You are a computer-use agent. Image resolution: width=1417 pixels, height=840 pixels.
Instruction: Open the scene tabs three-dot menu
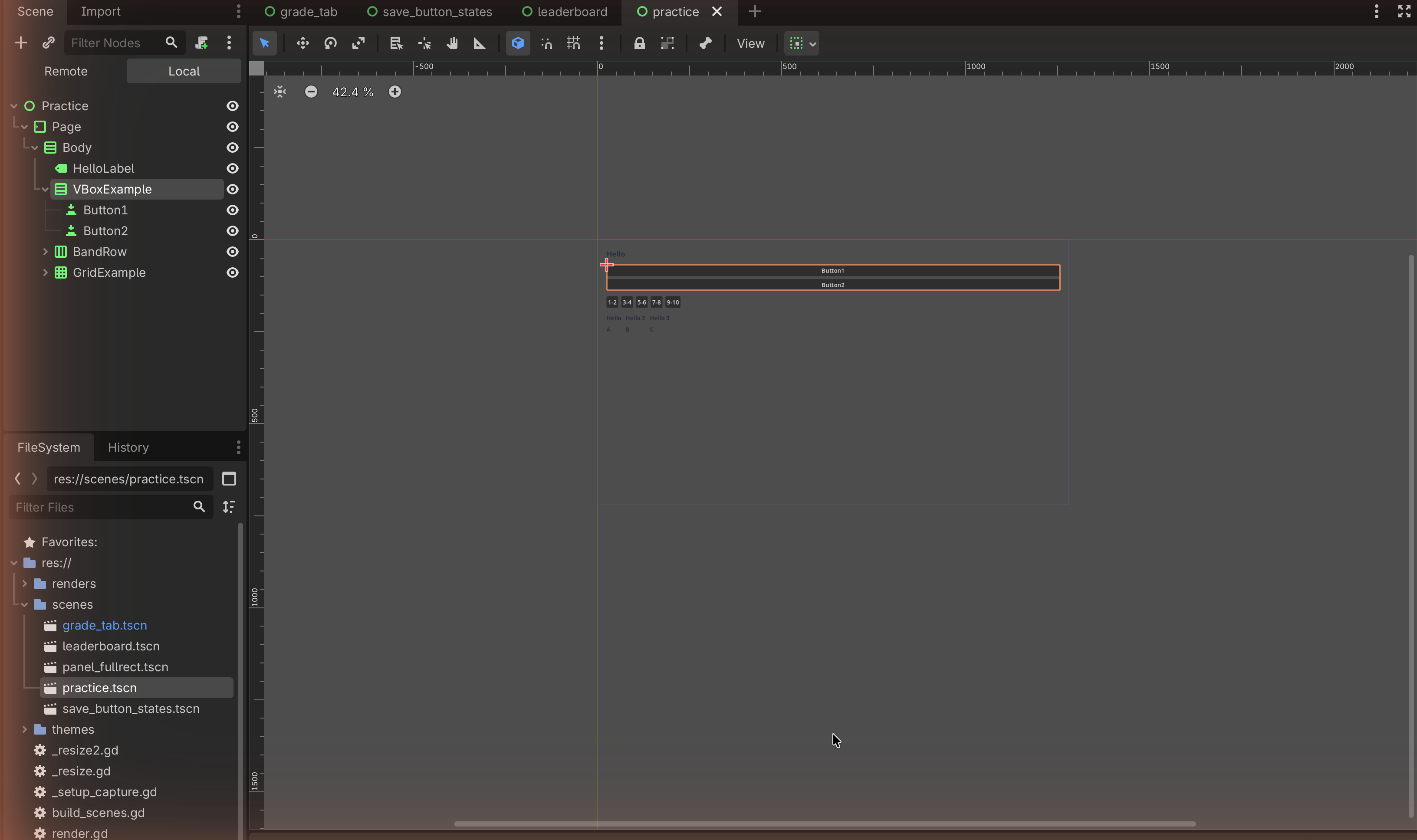click(1376, 11)
